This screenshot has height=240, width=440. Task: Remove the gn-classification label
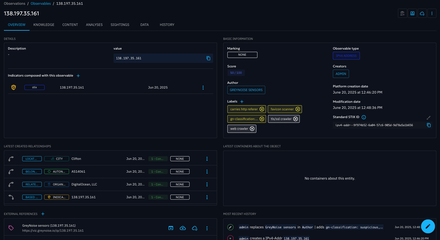pyautogui.click(x=262, y=119)
